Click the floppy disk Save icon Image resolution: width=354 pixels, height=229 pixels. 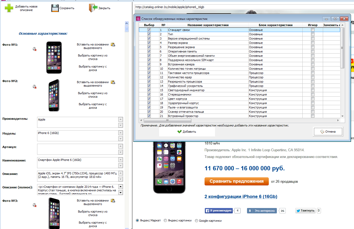coord(55,8)
